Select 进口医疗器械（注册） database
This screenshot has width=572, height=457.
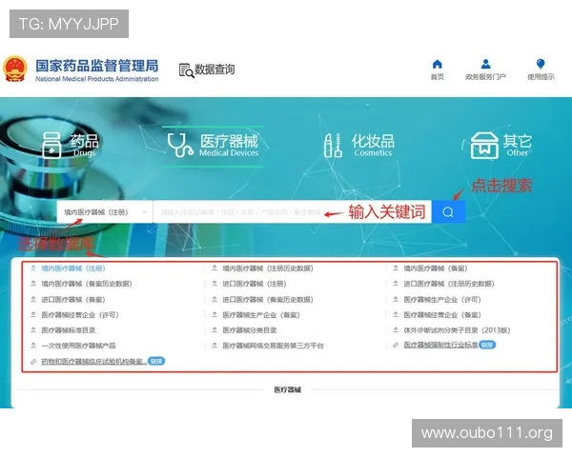(255, 284)
